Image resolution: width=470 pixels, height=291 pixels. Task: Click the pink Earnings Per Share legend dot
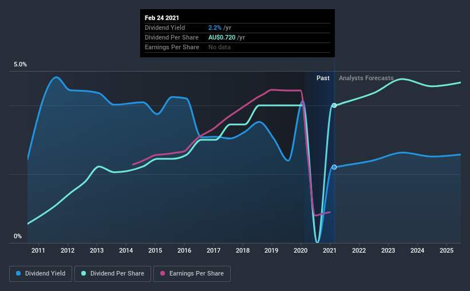(x=163, y=273)
